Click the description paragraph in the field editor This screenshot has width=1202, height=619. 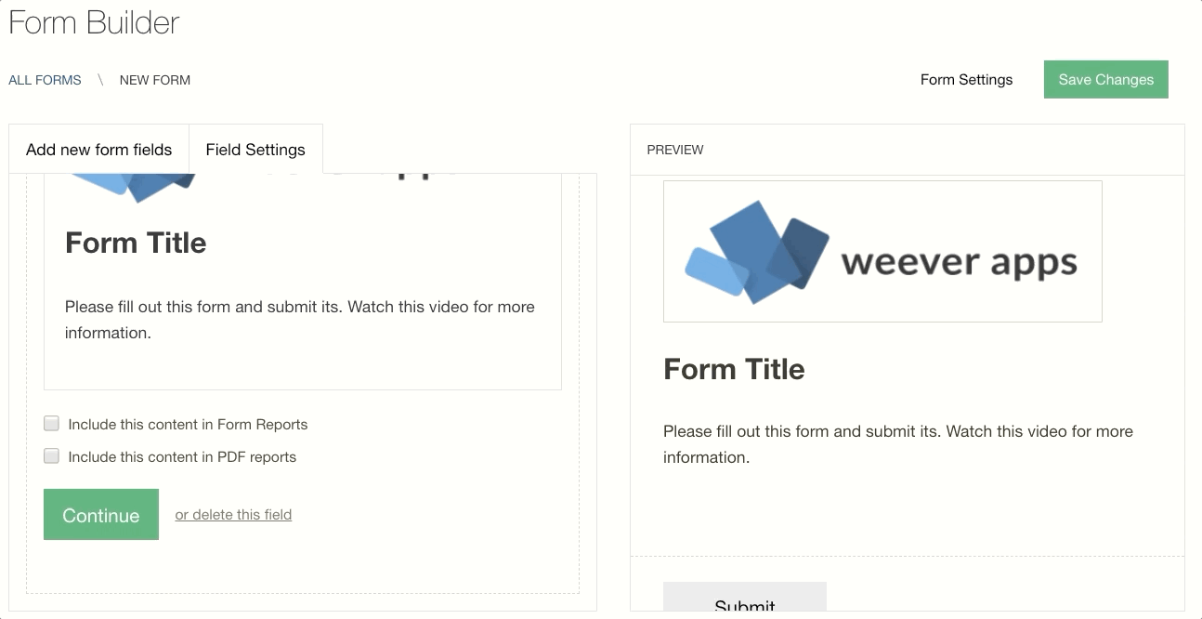pos(299,320)
